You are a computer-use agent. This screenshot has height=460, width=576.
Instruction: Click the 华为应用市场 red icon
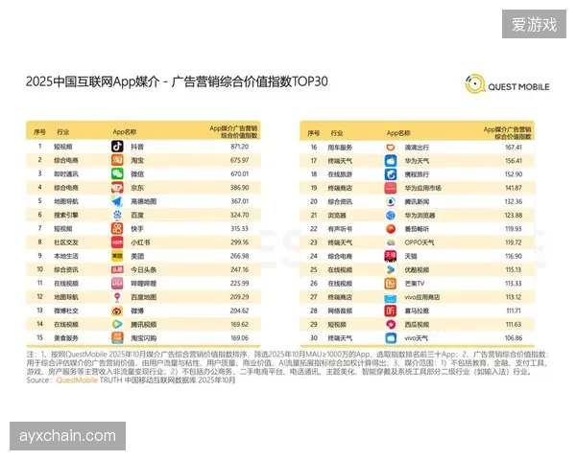(391, 188)
